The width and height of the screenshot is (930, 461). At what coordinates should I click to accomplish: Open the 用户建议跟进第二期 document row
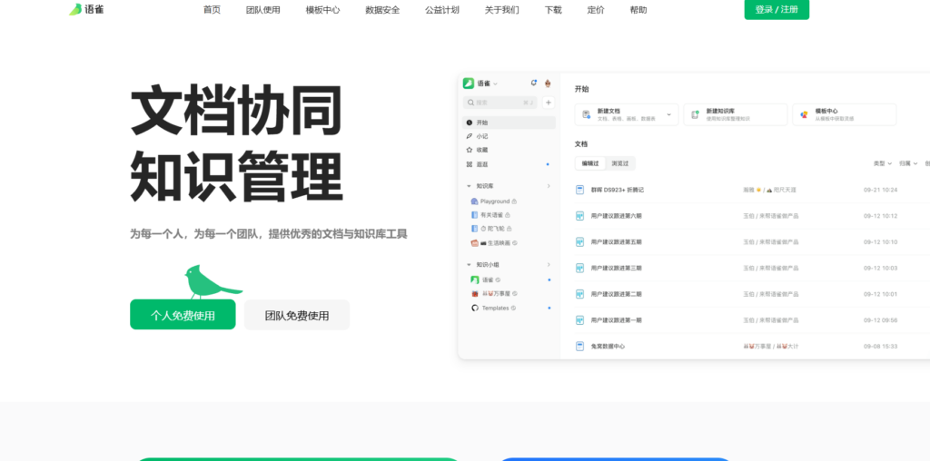tap(752, 294)
